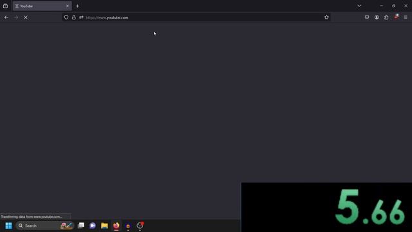Open Task View on the taskbar

[81, 226]
